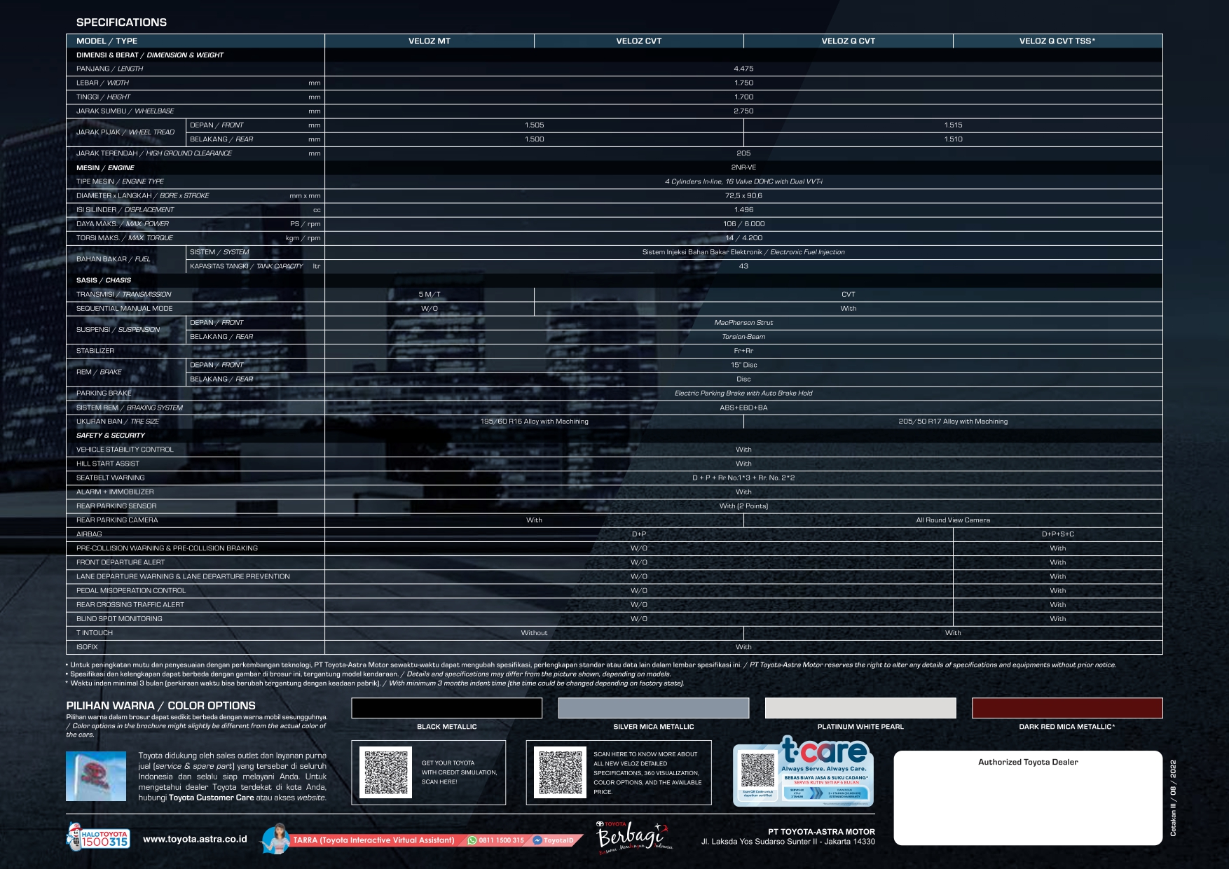
Task: Click the WhatsApp icon beside 0811 1500 315
Action: coord(472,840)
